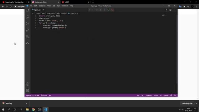Screen dimensions: 199x112
Task: Click the debug Stop button
Action: click(x=113, y=10)
